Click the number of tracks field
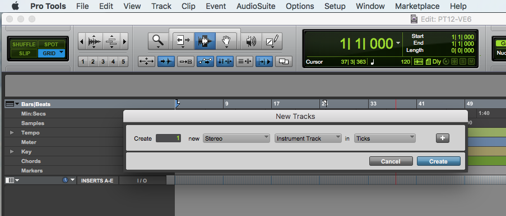The height and width of the screenshot is (216, 506). click(168, 138)
